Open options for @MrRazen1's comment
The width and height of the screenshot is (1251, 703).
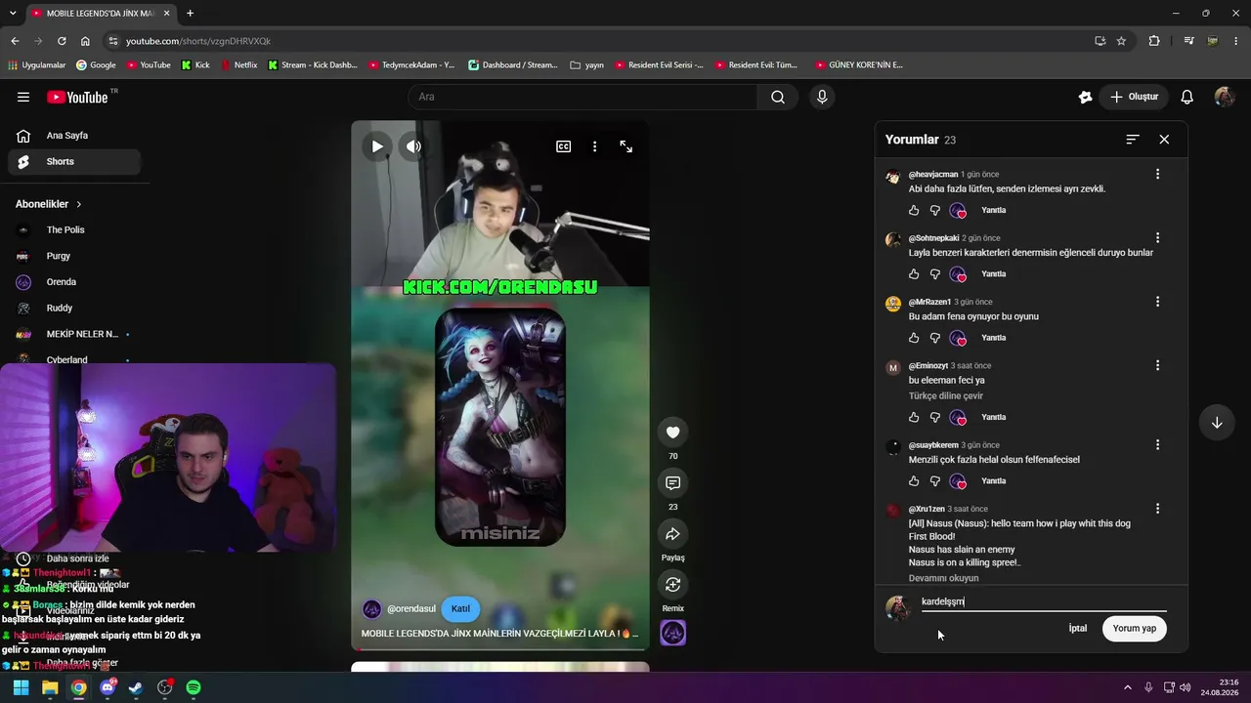(x=1157, y=302)
